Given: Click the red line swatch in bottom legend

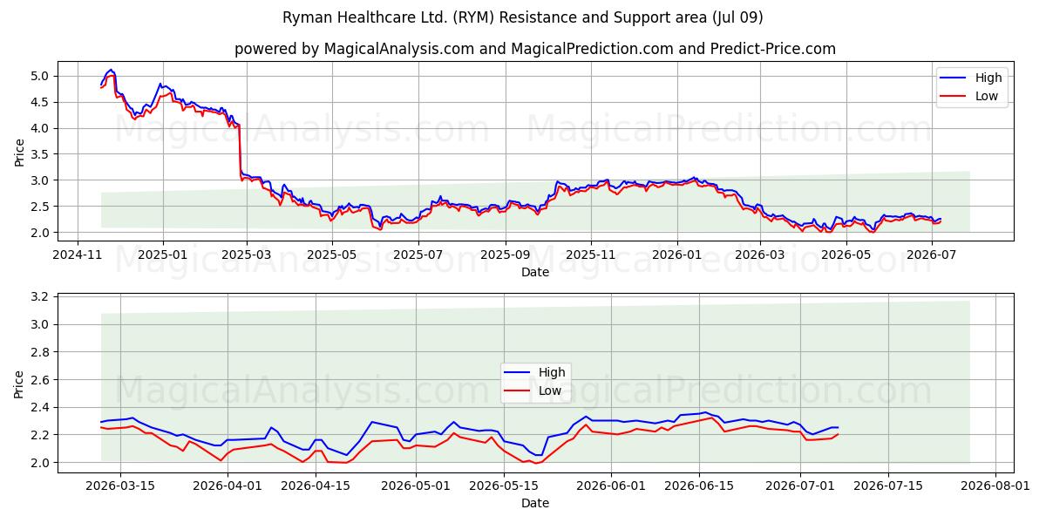Looking at the screenshot, I should pos(519,391).
